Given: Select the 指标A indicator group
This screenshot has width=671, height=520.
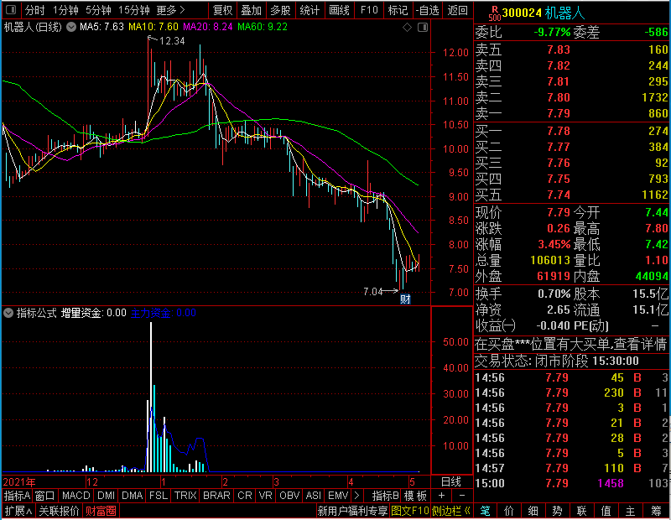Looking at the screenshot, I should coord(17,496).
